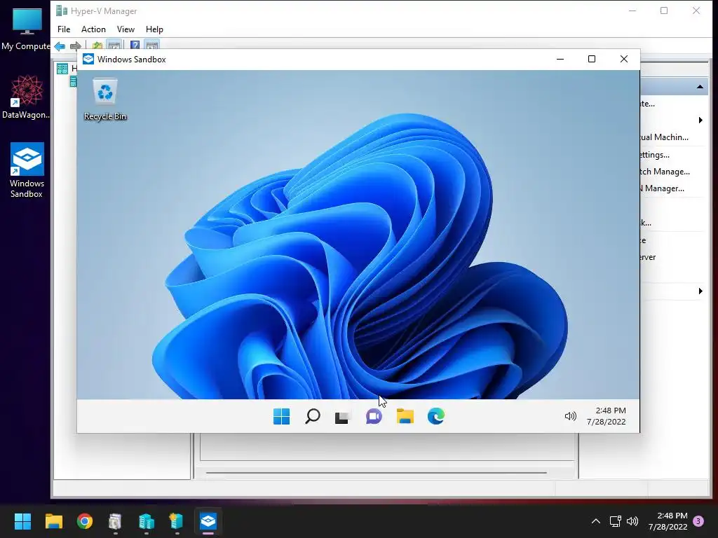This screenshot has height=538, width=718.
Task: Click the grey server document icon on host taskbar
Action: (116, 521)
